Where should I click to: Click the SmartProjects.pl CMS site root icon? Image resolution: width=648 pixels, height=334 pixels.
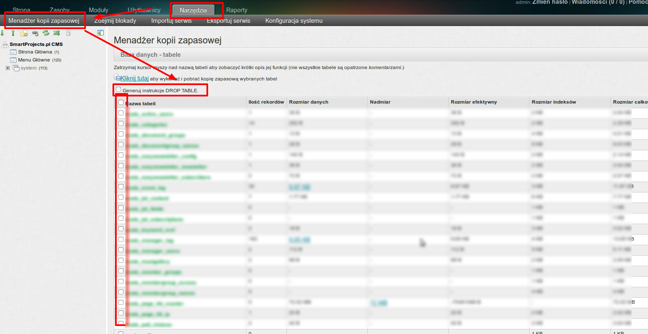5,44
